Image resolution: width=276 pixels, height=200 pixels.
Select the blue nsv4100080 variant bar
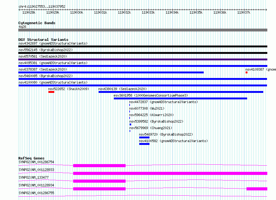pos(143,85)
